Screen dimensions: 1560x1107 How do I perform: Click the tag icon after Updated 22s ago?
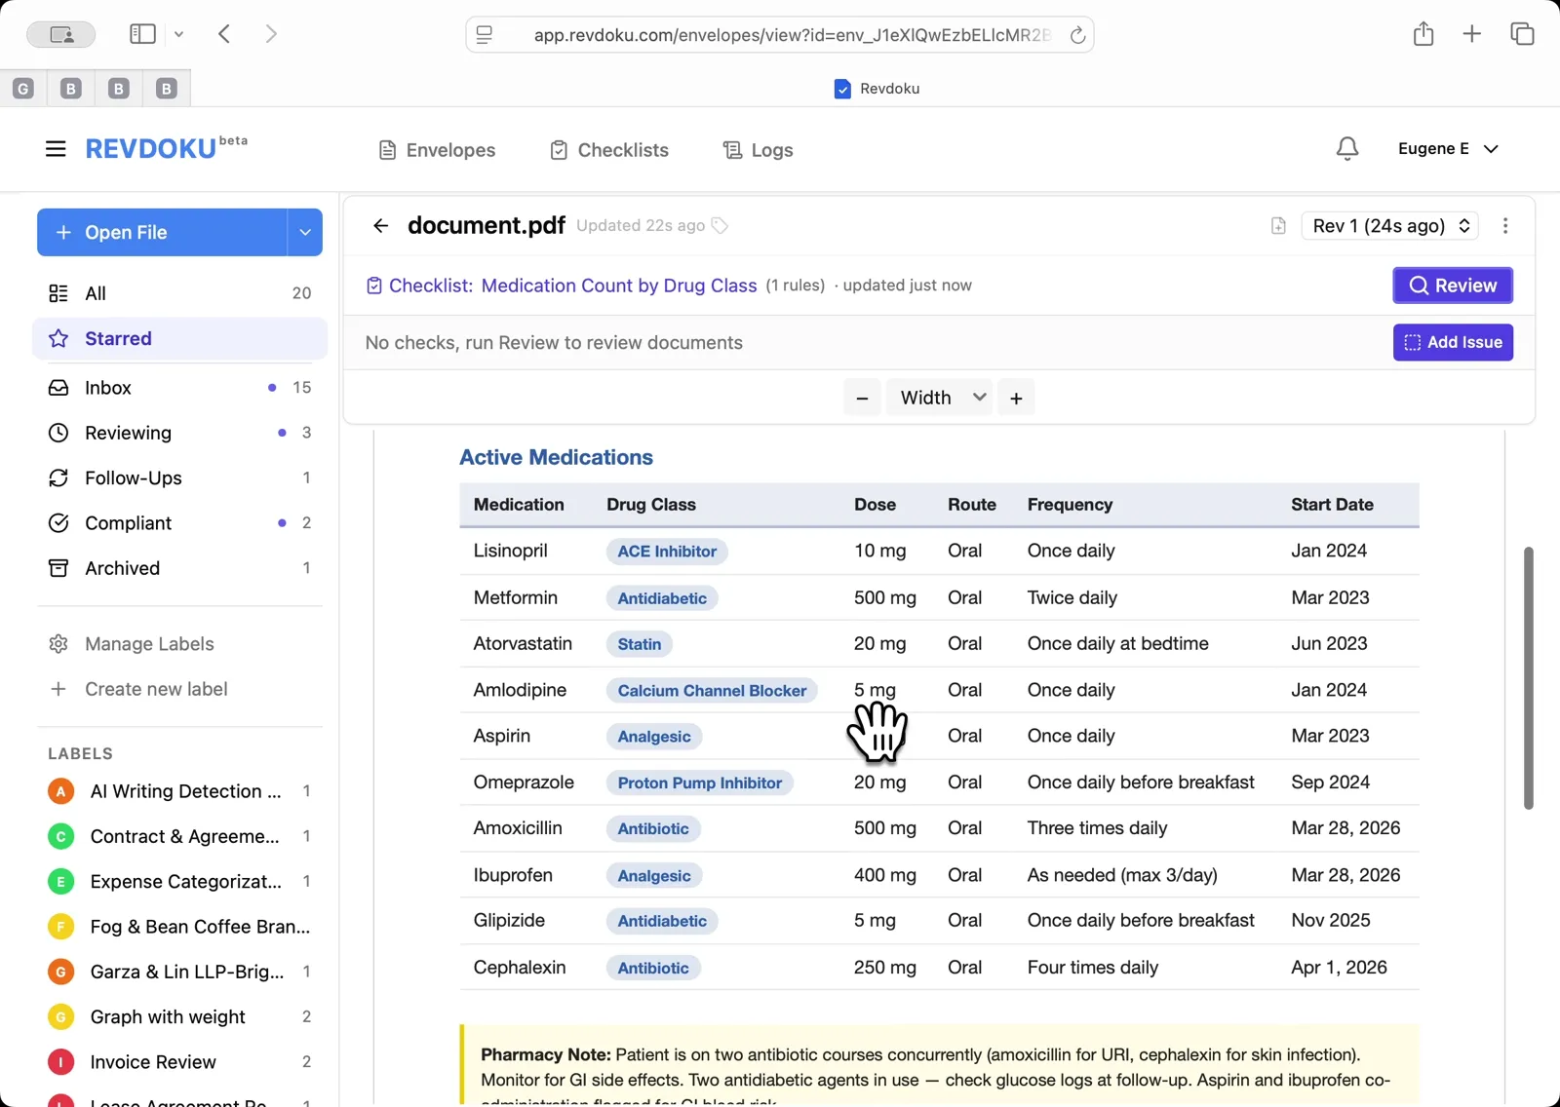tap(720, 225)
